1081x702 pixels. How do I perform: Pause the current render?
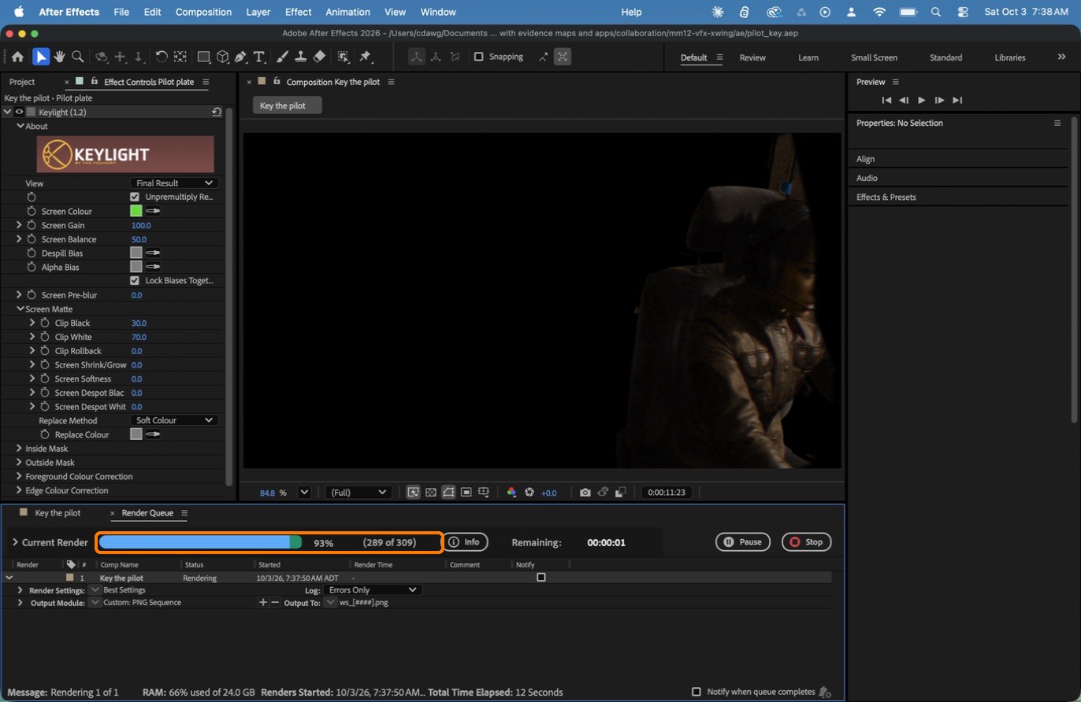(x=742, y=542)
